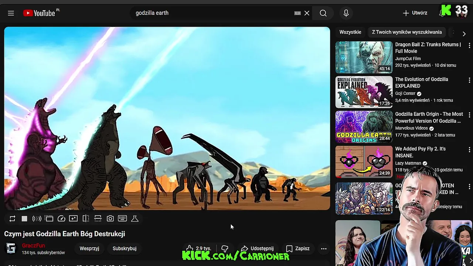This screenshot has width=473, height=266.
Task: Click the video player area
Action: point(167,118)
